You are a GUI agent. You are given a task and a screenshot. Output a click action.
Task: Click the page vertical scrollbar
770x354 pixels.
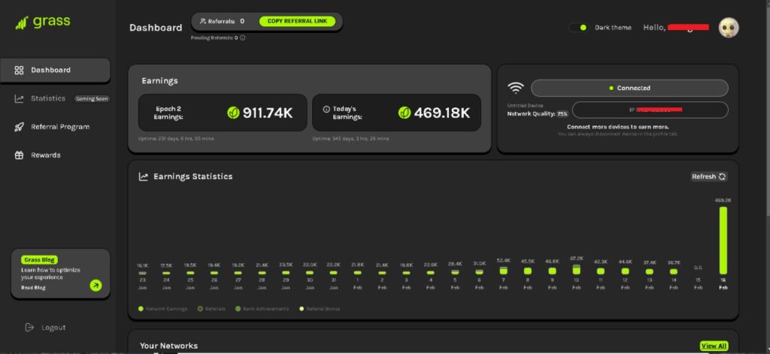[x=768, y=108]
